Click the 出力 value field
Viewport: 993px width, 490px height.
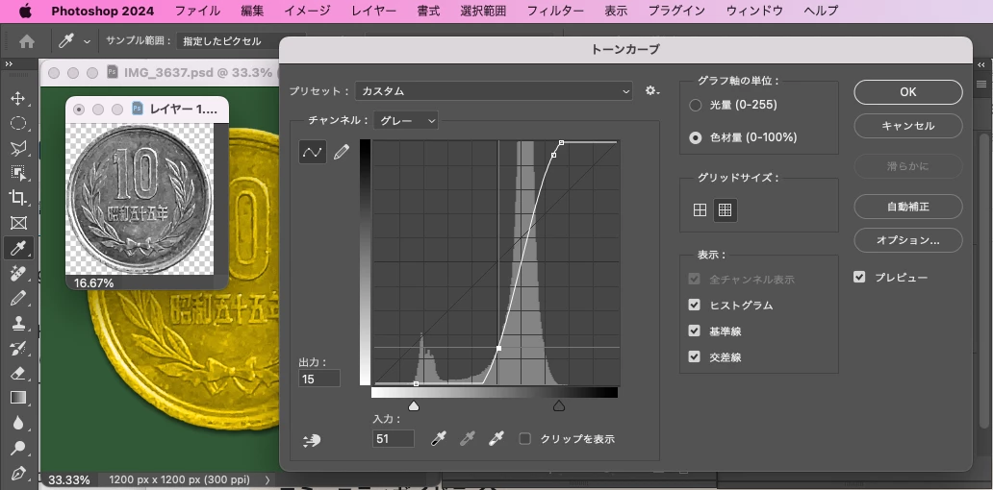coord(319,379)
